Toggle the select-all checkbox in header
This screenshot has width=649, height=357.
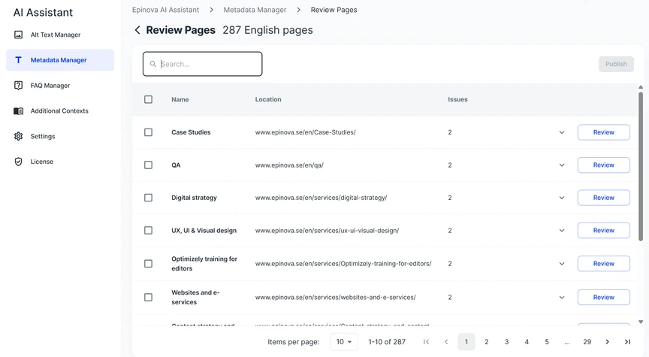[x=148, y=99]
